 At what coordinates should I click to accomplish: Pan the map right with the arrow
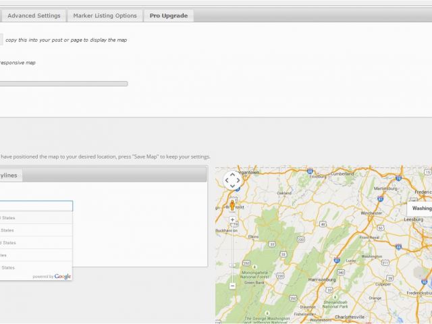click(x=238, y=180)
